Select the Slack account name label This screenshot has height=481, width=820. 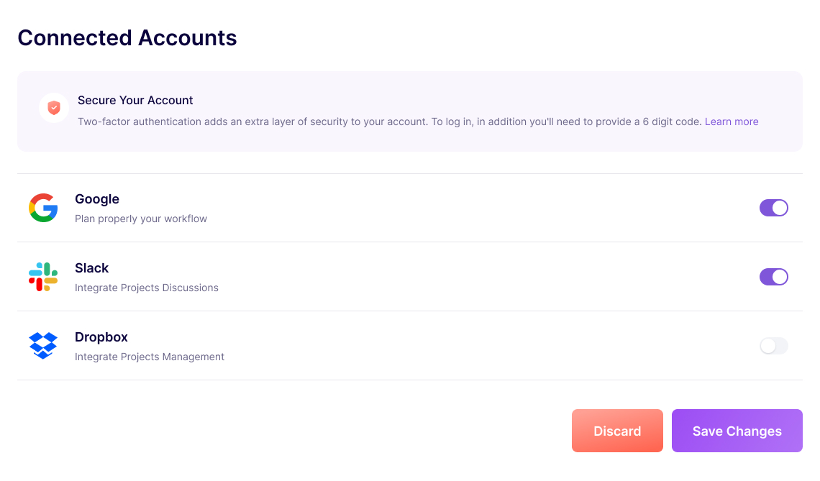click(x=92, y=268)
